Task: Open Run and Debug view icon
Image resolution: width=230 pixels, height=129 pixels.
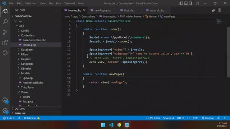Action: (x=5, y=53)
